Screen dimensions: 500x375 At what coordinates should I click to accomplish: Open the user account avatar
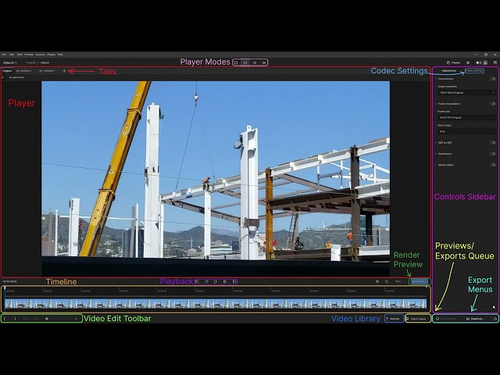coord(485,62)
